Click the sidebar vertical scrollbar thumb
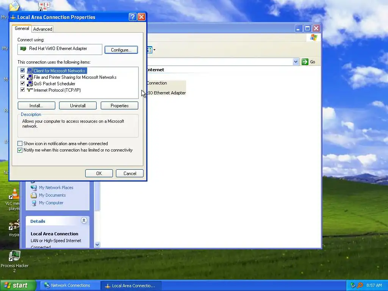The image size is (388, 291). 97,196
